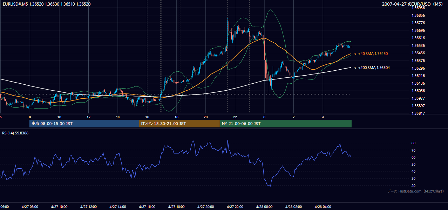The width and height of the screenshot is (448, 210).
Task: Click the orange '<-<40,SMA,1.36450' label
Action: point(371,54)
